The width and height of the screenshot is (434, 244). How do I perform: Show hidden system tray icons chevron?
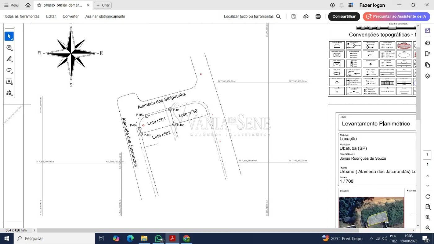[x=371, y=238]
